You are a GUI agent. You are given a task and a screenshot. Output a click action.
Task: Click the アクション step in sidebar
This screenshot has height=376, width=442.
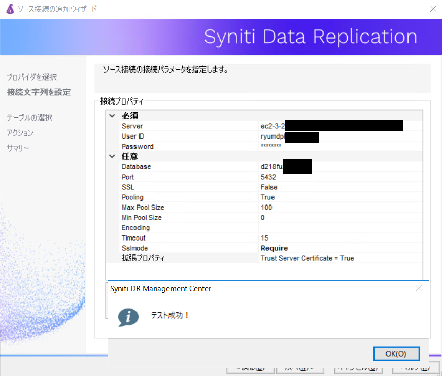[20, 133]
